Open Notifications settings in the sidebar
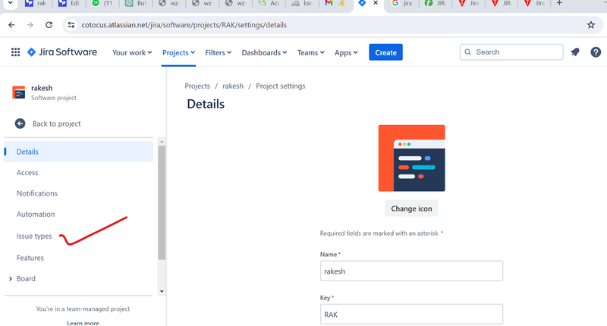 point(37,193)
